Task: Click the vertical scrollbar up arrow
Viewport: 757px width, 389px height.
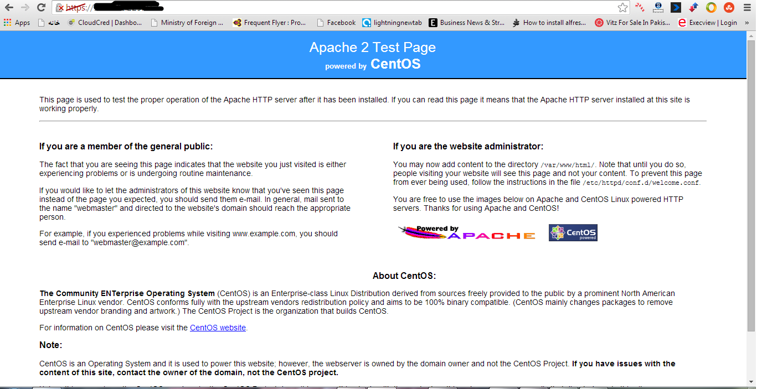Action: (x=751, y=35)
